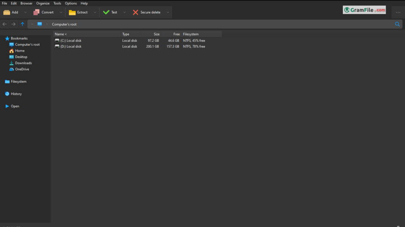Screen dimensions: 405x227
Task: Click the Convert toolbar icon
Action: coord(36,12)
